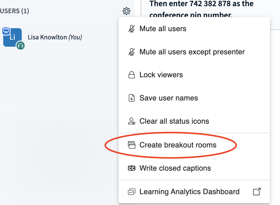Choose Clear all status icons
Screen dimensions: 280x205
point(174,121)
